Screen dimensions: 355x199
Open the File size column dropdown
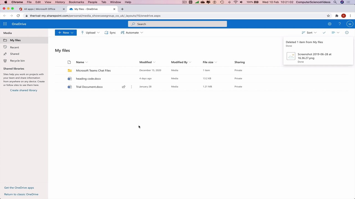click(x=210, y=62)
